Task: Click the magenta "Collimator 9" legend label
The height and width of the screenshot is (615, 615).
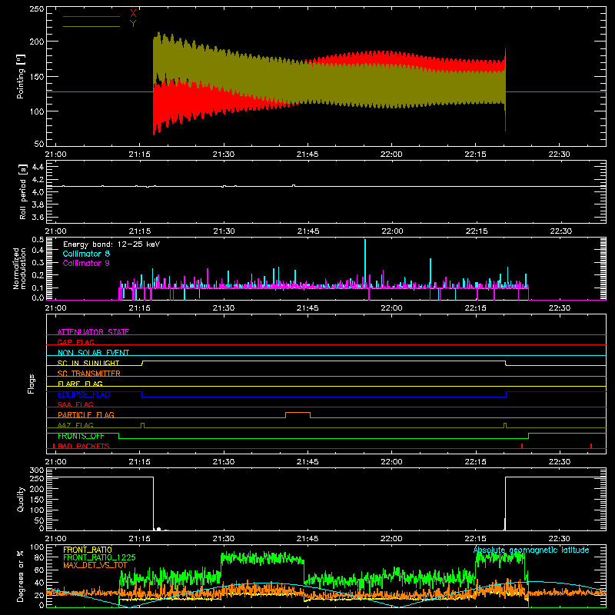Action: click(86, 263)
